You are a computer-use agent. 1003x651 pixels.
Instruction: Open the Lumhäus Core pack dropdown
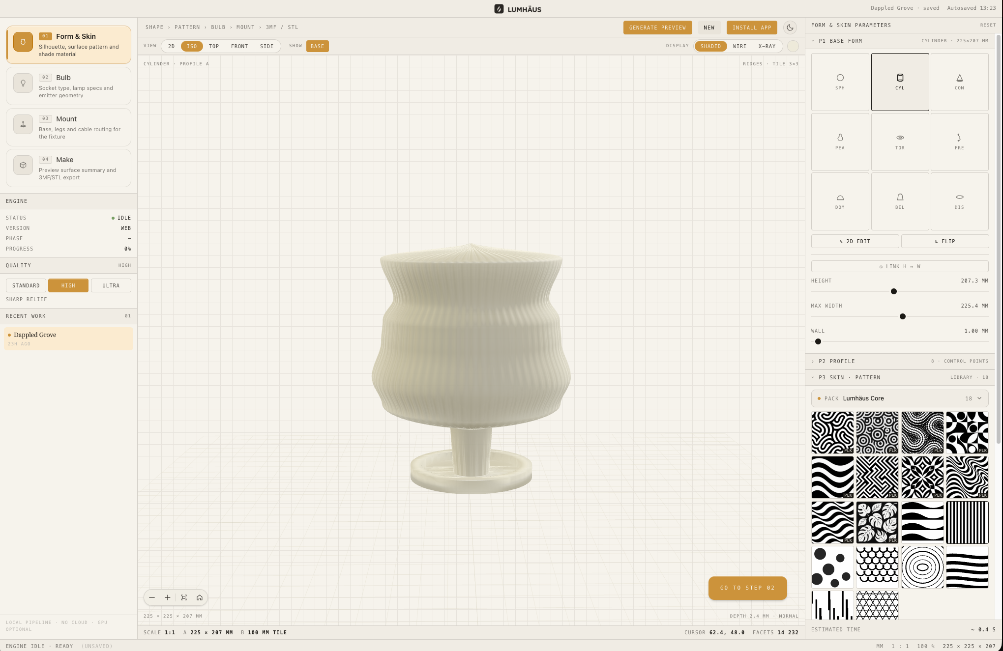(x=900, y=398)
